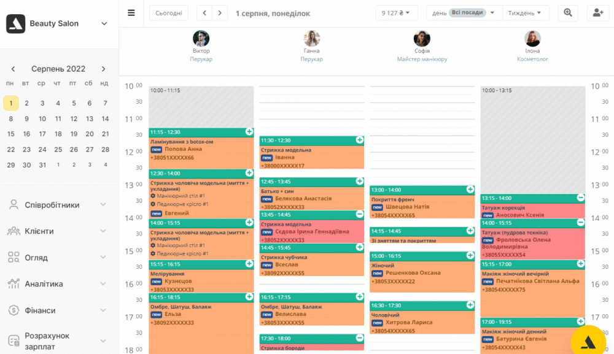Show next month in mini calendar
The width and height of the screenshot is (614, 354).
[103, 69]
